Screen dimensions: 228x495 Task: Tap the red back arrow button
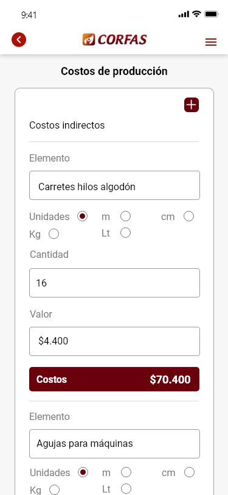coord(19,40)
